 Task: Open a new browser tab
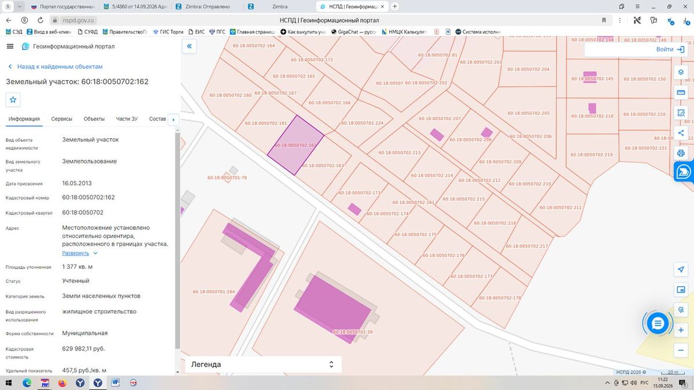(395, 6)
